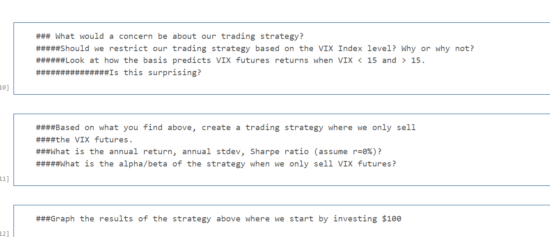Click the words 'only sell' ending the first line of the second cell

(x=394, y=128)
